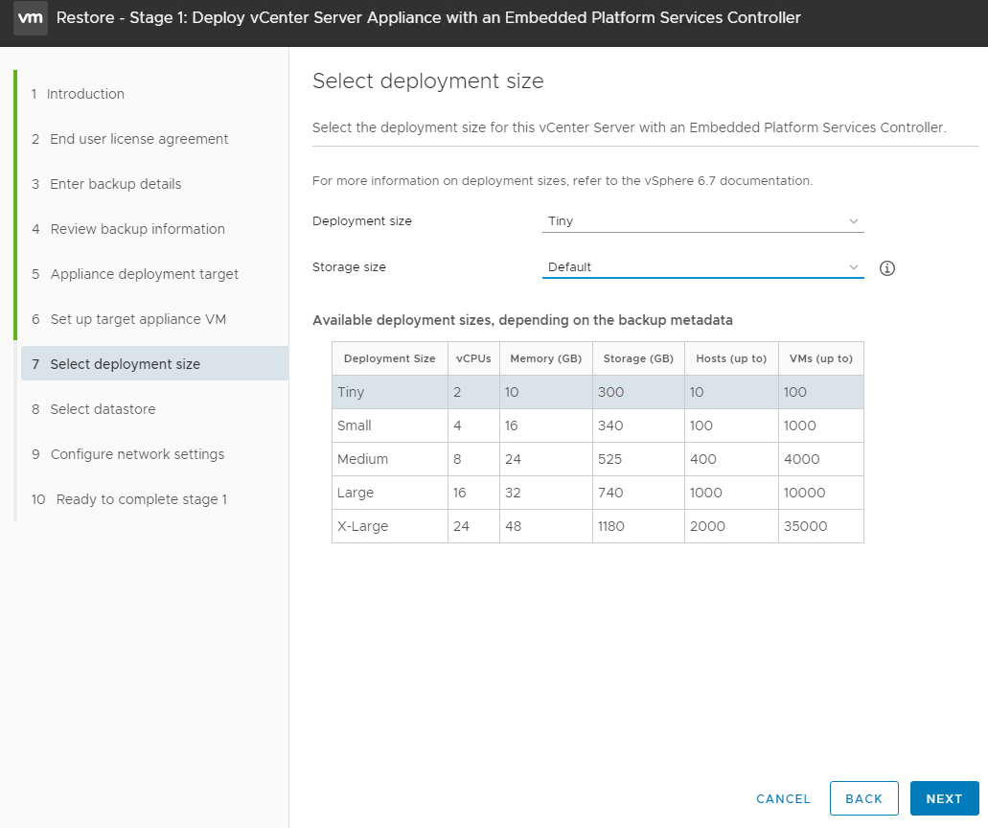988x828 pixels.
Task: Open End user license agreement step
Action: [139, 139]
